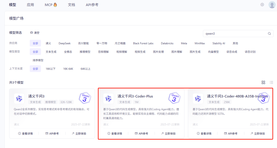The height and width of the screenshot is (148, 277).
Task: Open the MCP tab
Action: (51, 5)
